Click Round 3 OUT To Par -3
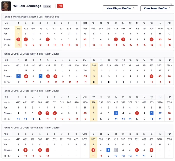Viewport: 175px width, 161px height. 85,119
